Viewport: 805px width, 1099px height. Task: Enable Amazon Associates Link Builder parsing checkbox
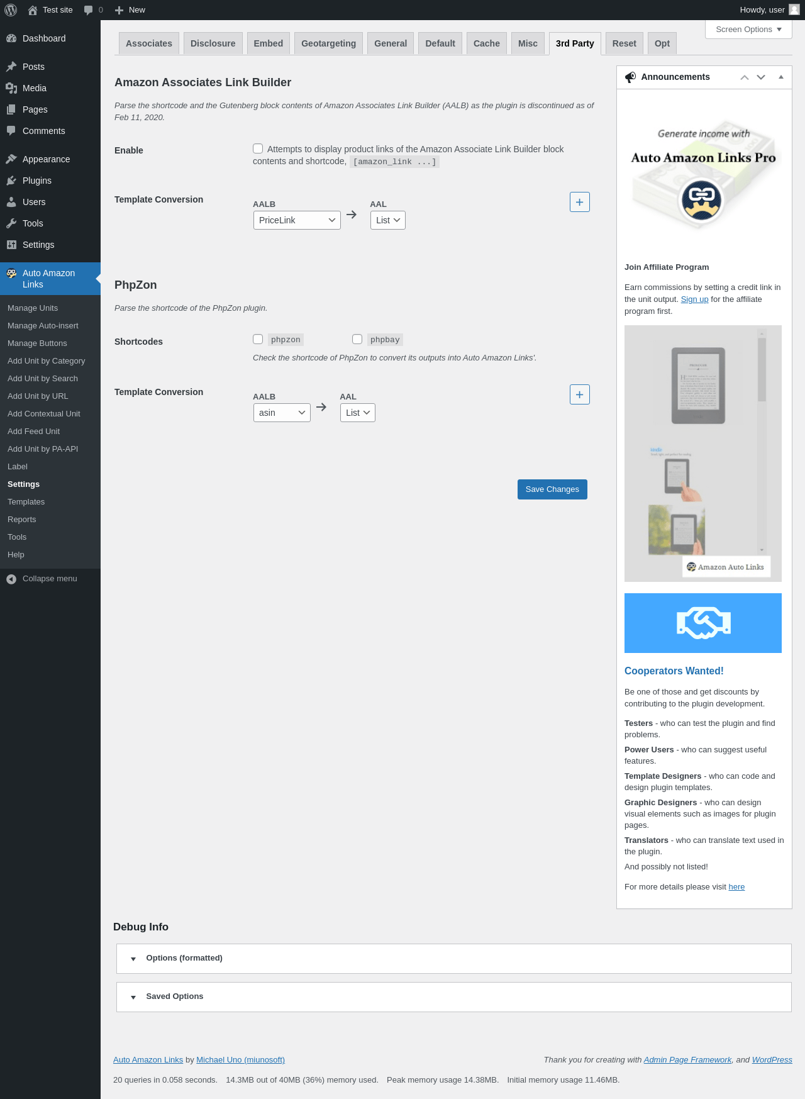258,148
